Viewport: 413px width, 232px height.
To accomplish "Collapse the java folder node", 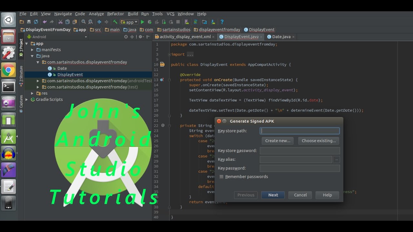I will tap(32, 56).
